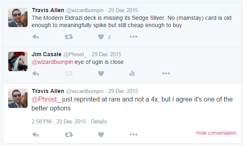Click Hide conversation link
The image size is (247, 148).
216,133
